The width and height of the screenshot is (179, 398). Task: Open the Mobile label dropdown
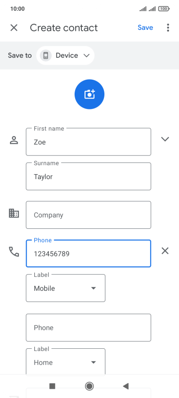(66, 288)
